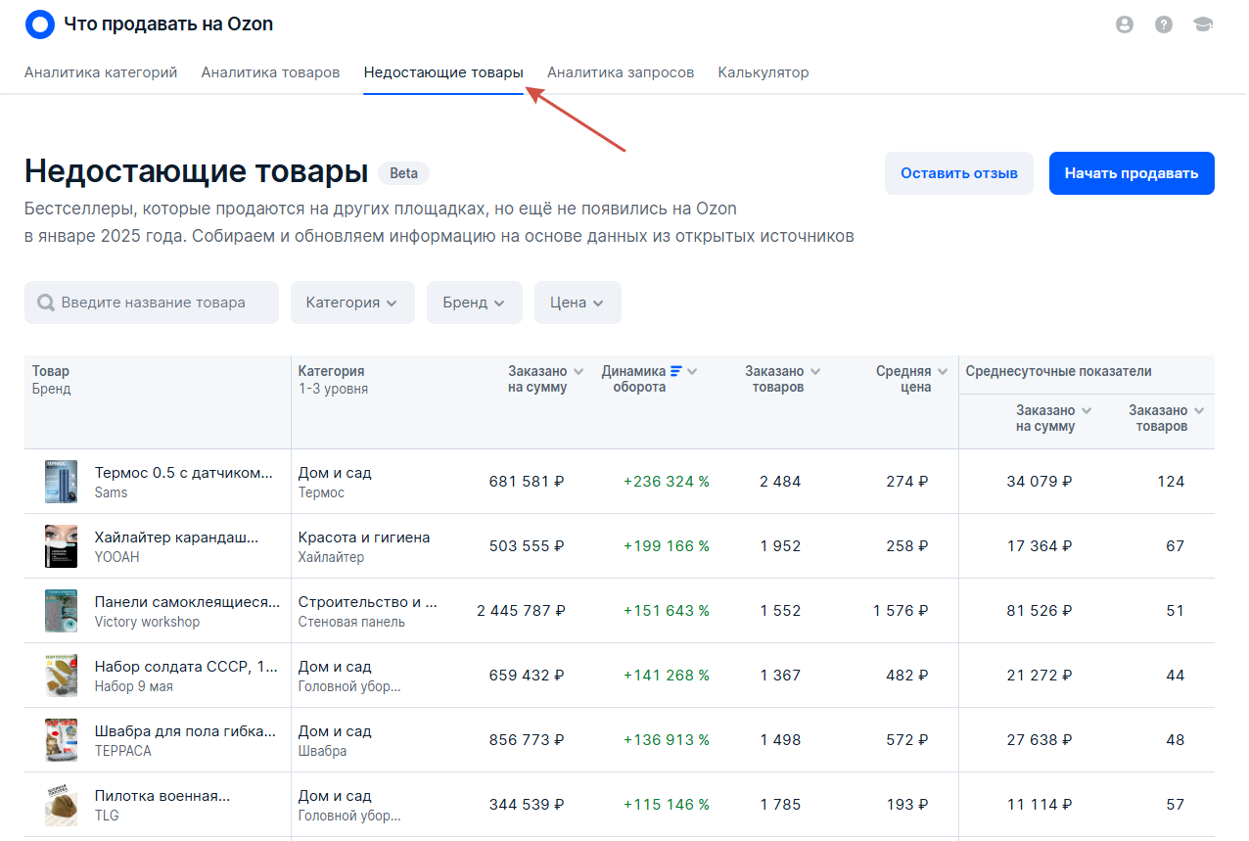
Task: Open the Калькулятор tab
Action: (763, 72)
